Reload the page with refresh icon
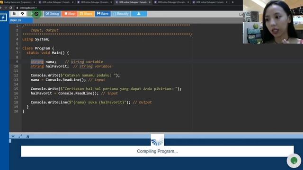 11,8
